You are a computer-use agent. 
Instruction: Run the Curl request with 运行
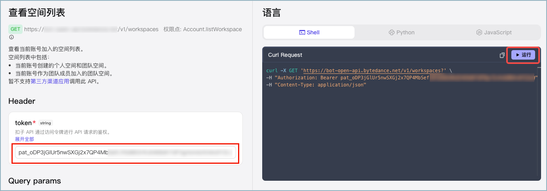pos(523,55)
